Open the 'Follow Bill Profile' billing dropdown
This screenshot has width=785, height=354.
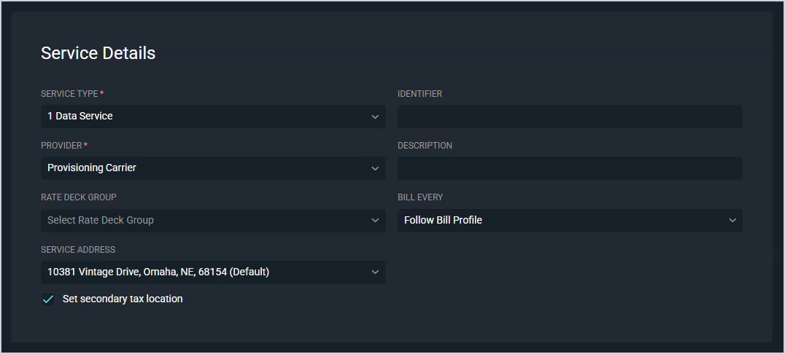(x=571, y=221)
